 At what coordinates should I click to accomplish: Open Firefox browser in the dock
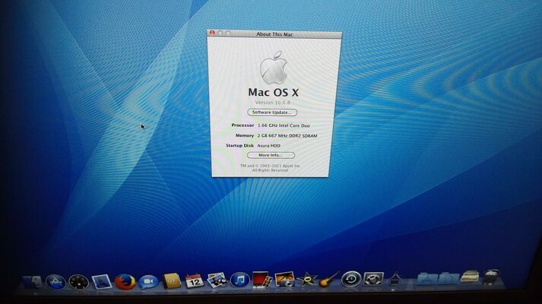(125, 281)
